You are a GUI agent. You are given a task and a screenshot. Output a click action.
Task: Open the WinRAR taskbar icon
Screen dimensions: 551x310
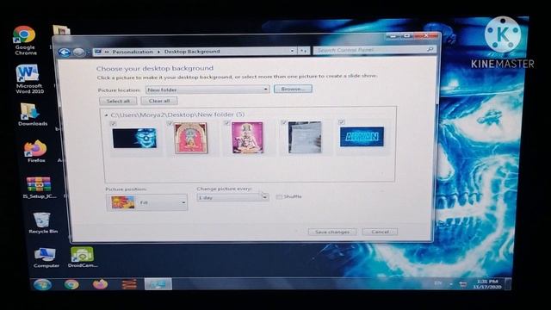(x=129, y=283)
